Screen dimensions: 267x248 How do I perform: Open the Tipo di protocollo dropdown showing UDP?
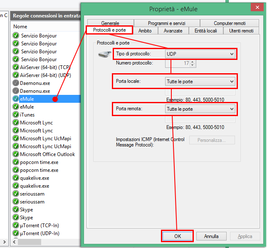[x=200, y=54]
